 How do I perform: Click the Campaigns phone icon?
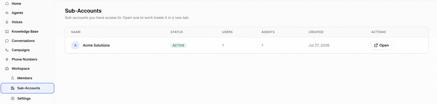pos(7,50)
